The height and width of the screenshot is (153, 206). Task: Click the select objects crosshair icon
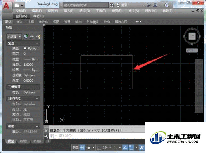point(32,37)
